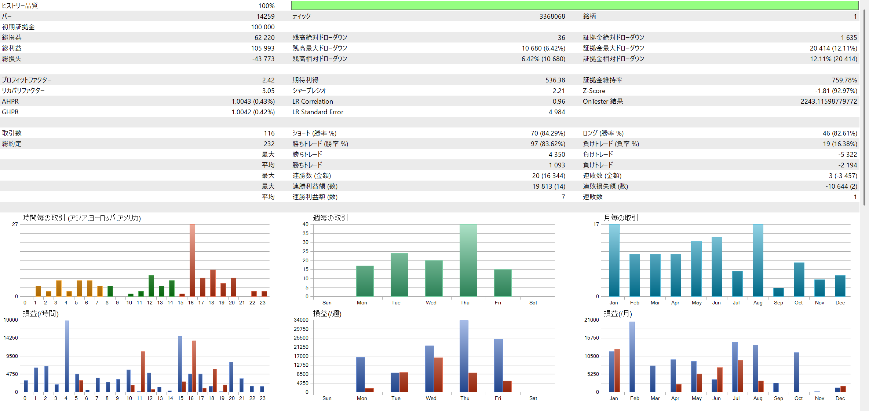This screenshot has height=411, width=869.
Task: Click the Aug bar in monthly trades chart
Action: click(758, 260)
